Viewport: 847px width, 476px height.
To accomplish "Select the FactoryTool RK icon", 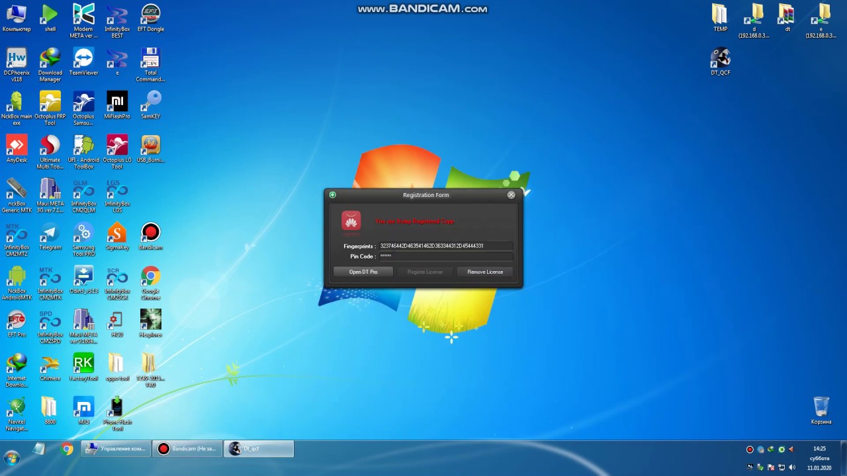I will coord(83,367).
